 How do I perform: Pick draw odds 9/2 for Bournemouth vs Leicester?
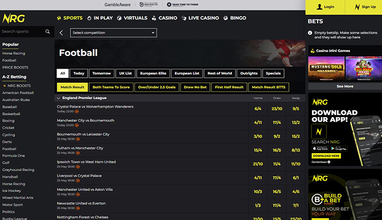[277, 136]
